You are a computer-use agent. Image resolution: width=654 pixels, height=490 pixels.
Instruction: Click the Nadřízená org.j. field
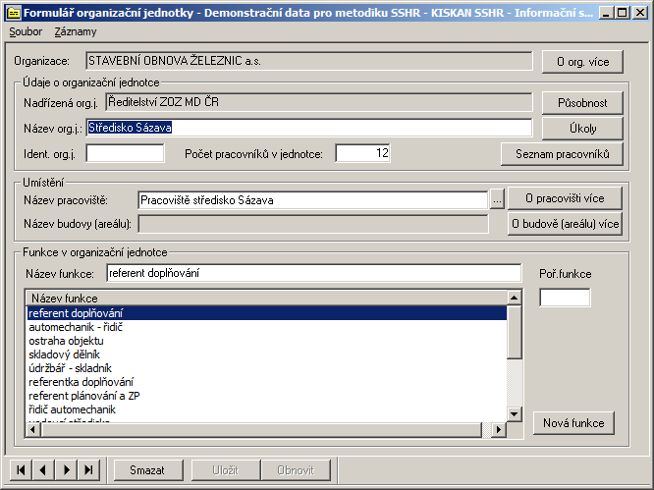319,102
